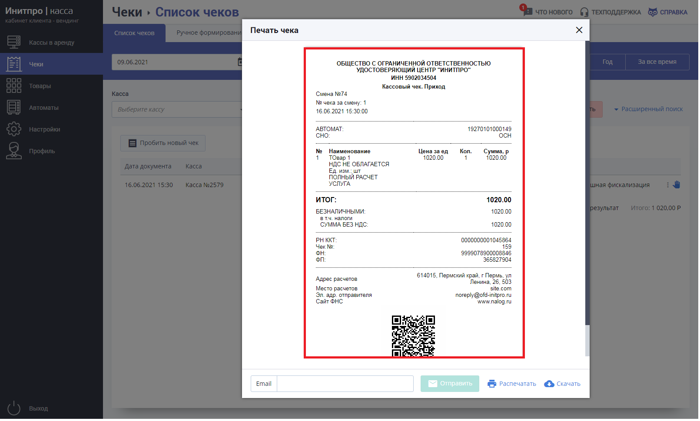Click the Касса column header
Image resolution: width=700 pixels, height=421 pixels.
pyautogui.click(x=193, y=166)
